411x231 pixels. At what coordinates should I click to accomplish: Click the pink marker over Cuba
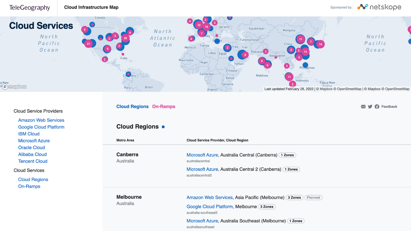tap(123, 54)
